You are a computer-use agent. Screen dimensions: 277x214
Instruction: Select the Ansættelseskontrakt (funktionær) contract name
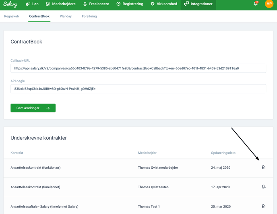[35, 167]
